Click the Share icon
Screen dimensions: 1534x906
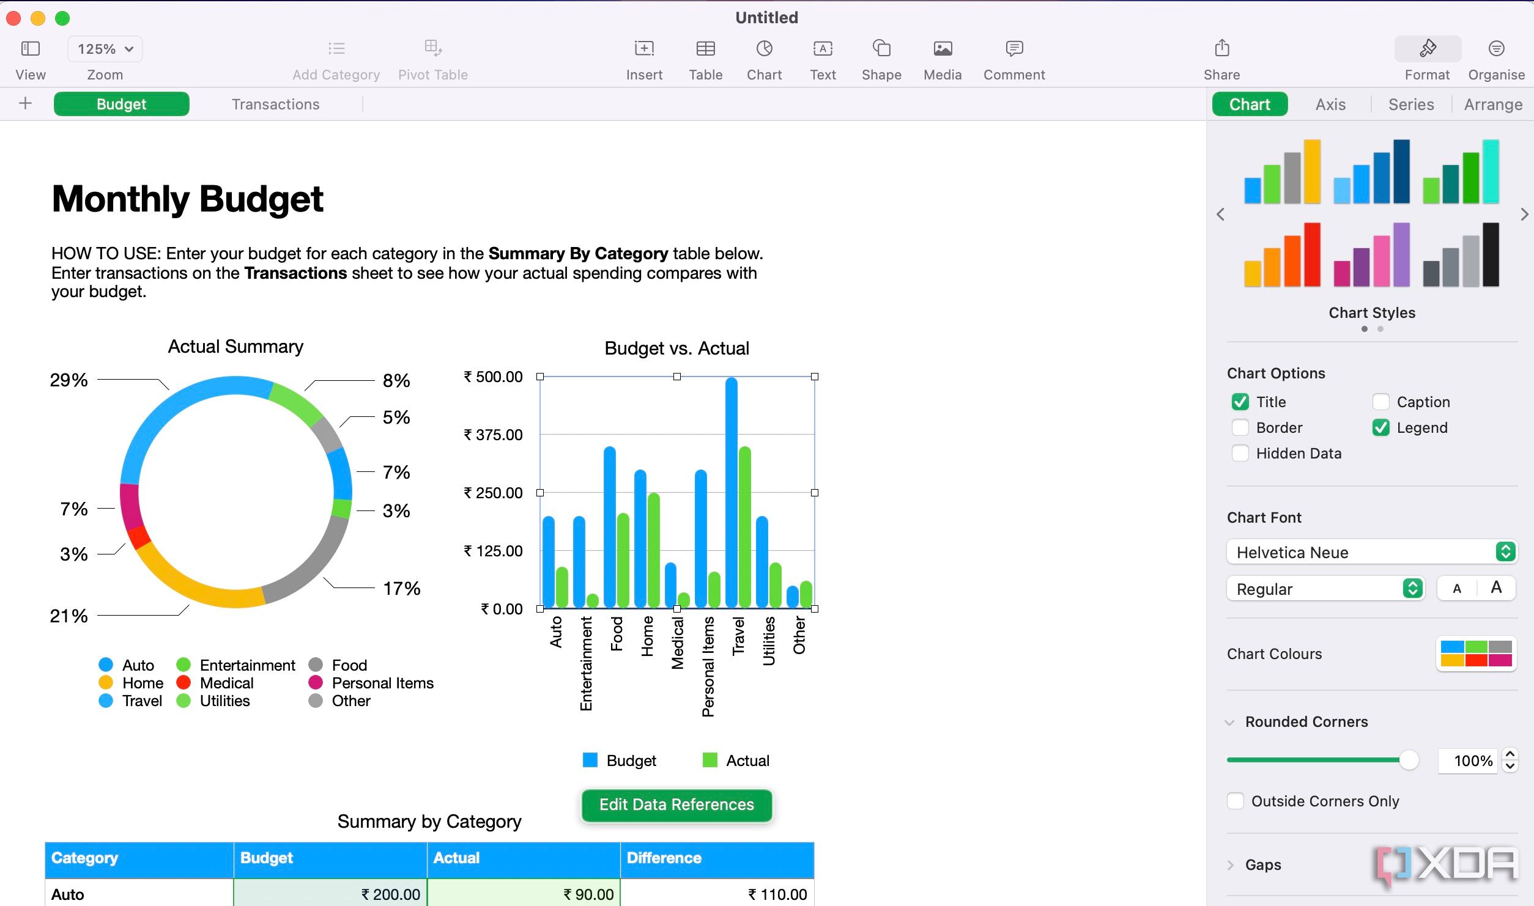(1221, 48)
